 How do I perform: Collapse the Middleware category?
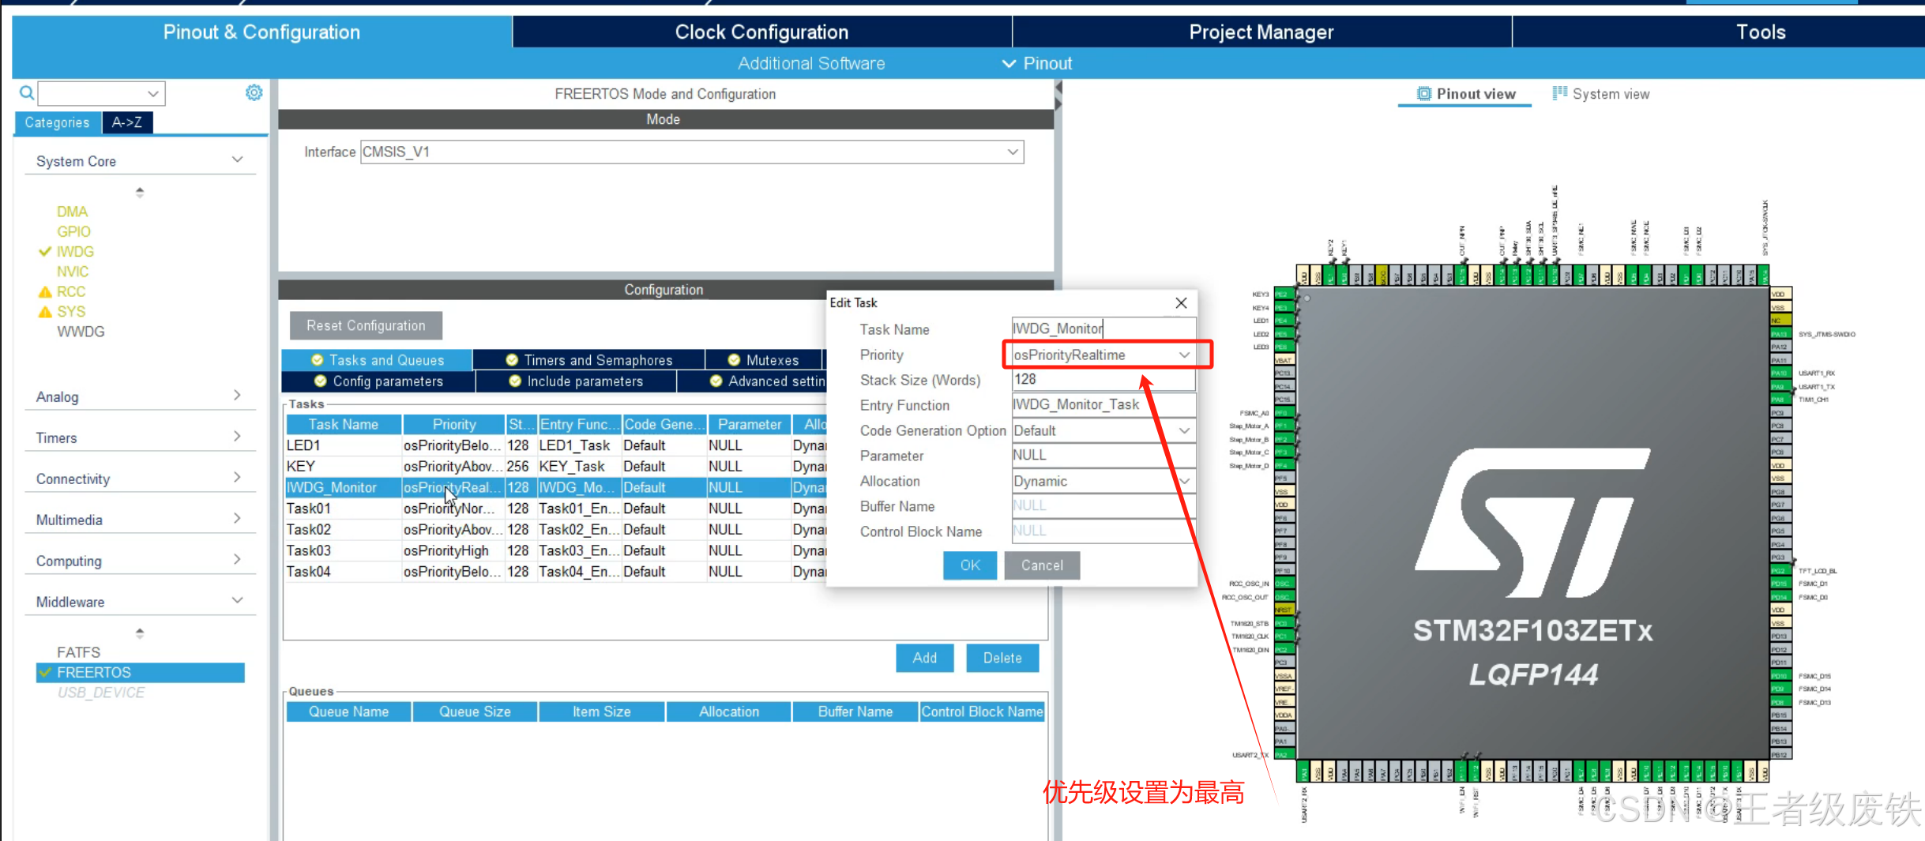(x=237, y=600)
